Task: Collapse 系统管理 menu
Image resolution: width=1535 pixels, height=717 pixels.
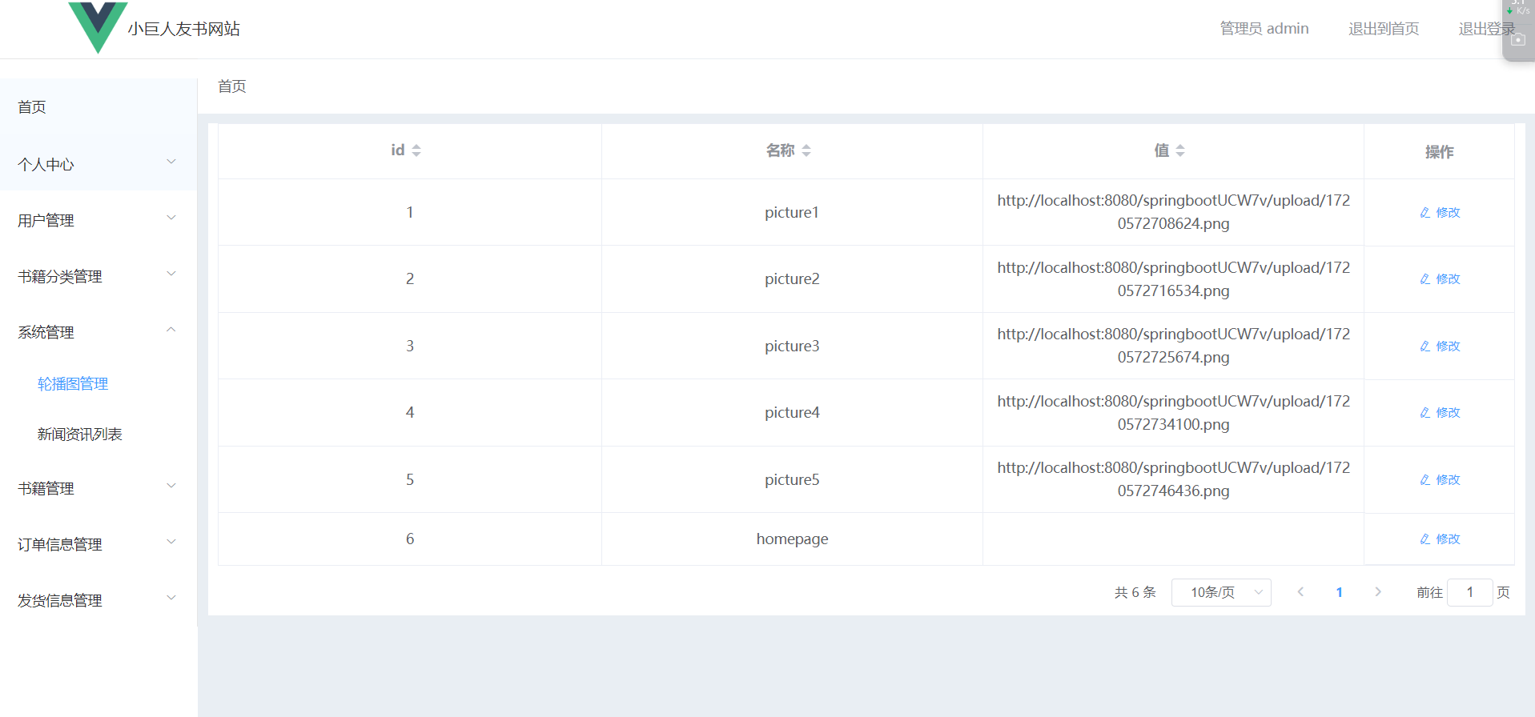Action: click(x=98, y=332)
